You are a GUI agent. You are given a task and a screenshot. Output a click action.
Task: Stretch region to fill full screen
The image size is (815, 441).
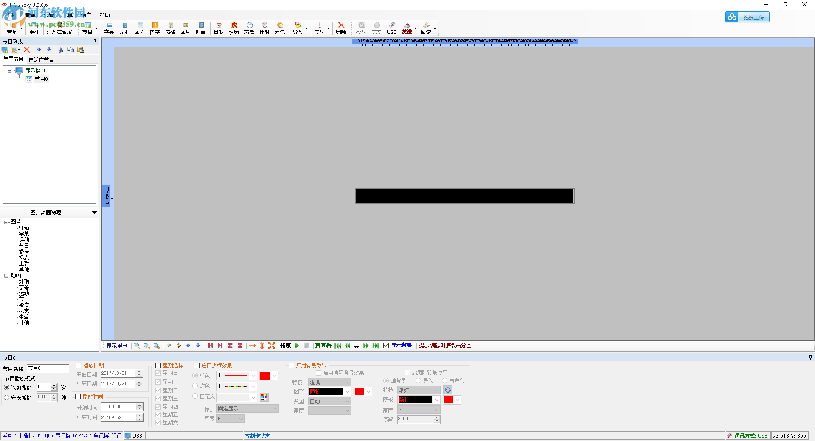272,346
